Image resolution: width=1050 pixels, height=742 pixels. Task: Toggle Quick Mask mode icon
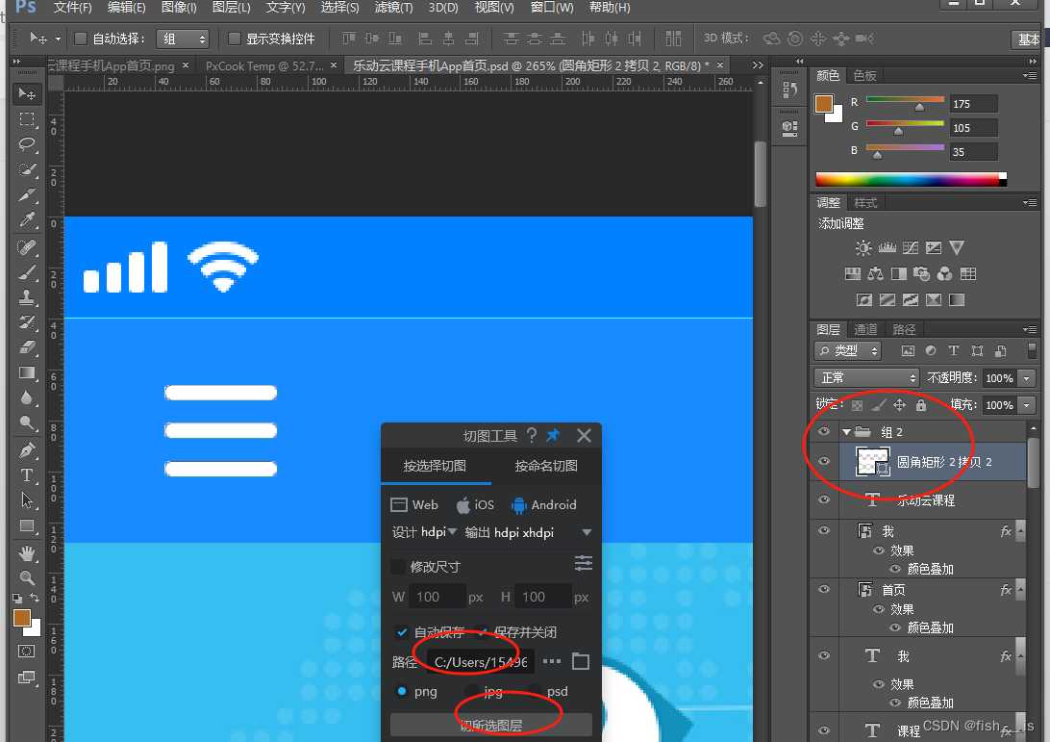pyautogui.click(x=26, y=651)
